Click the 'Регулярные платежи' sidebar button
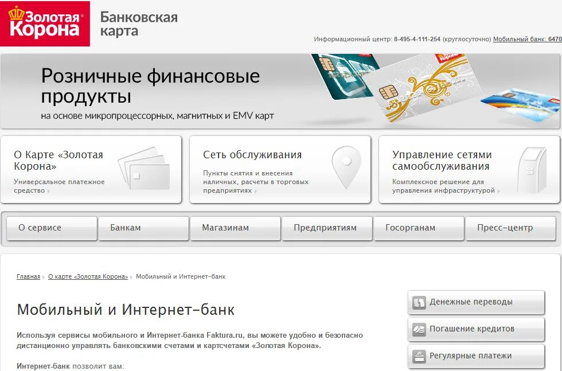This screenshot has width=562, height=371. point(476,356)
